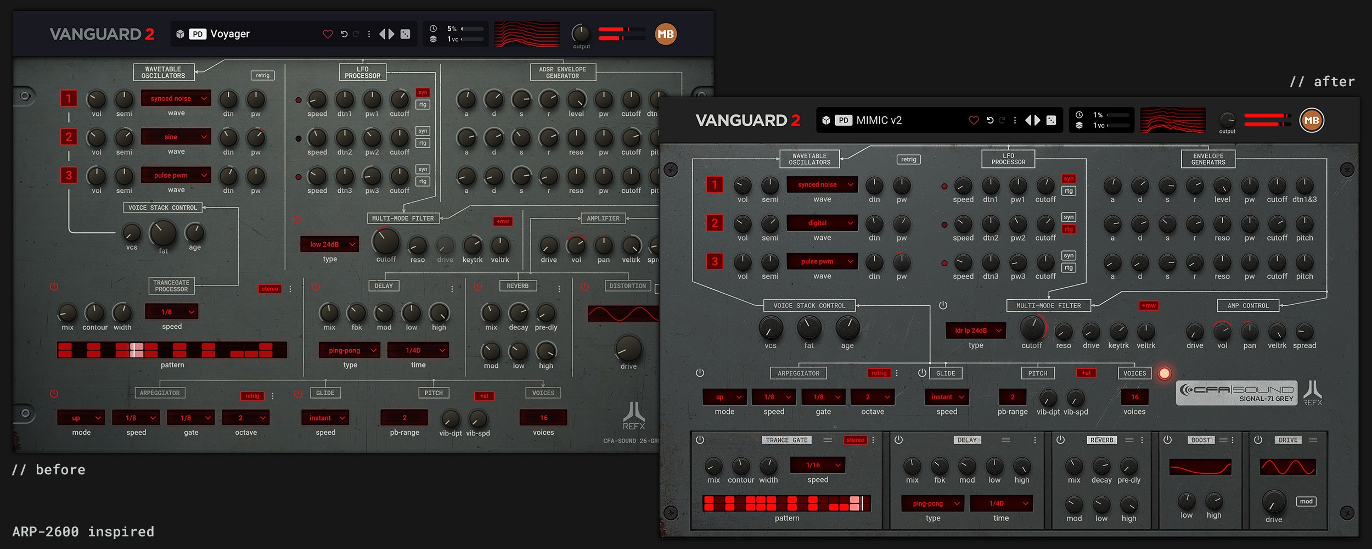Toggle Glide power in the MIMIC v2 window

tap(922, 373)
